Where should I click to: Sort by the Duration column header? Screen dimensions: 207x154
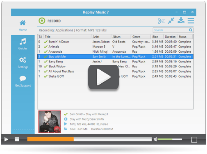171,37
